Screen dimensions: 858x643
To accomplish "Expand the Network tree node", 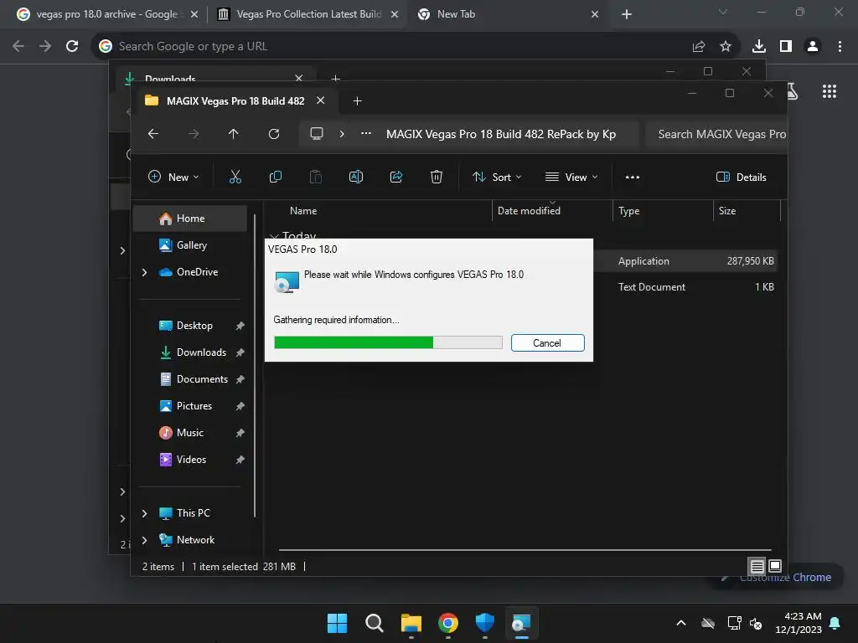I will coord(144,540).
